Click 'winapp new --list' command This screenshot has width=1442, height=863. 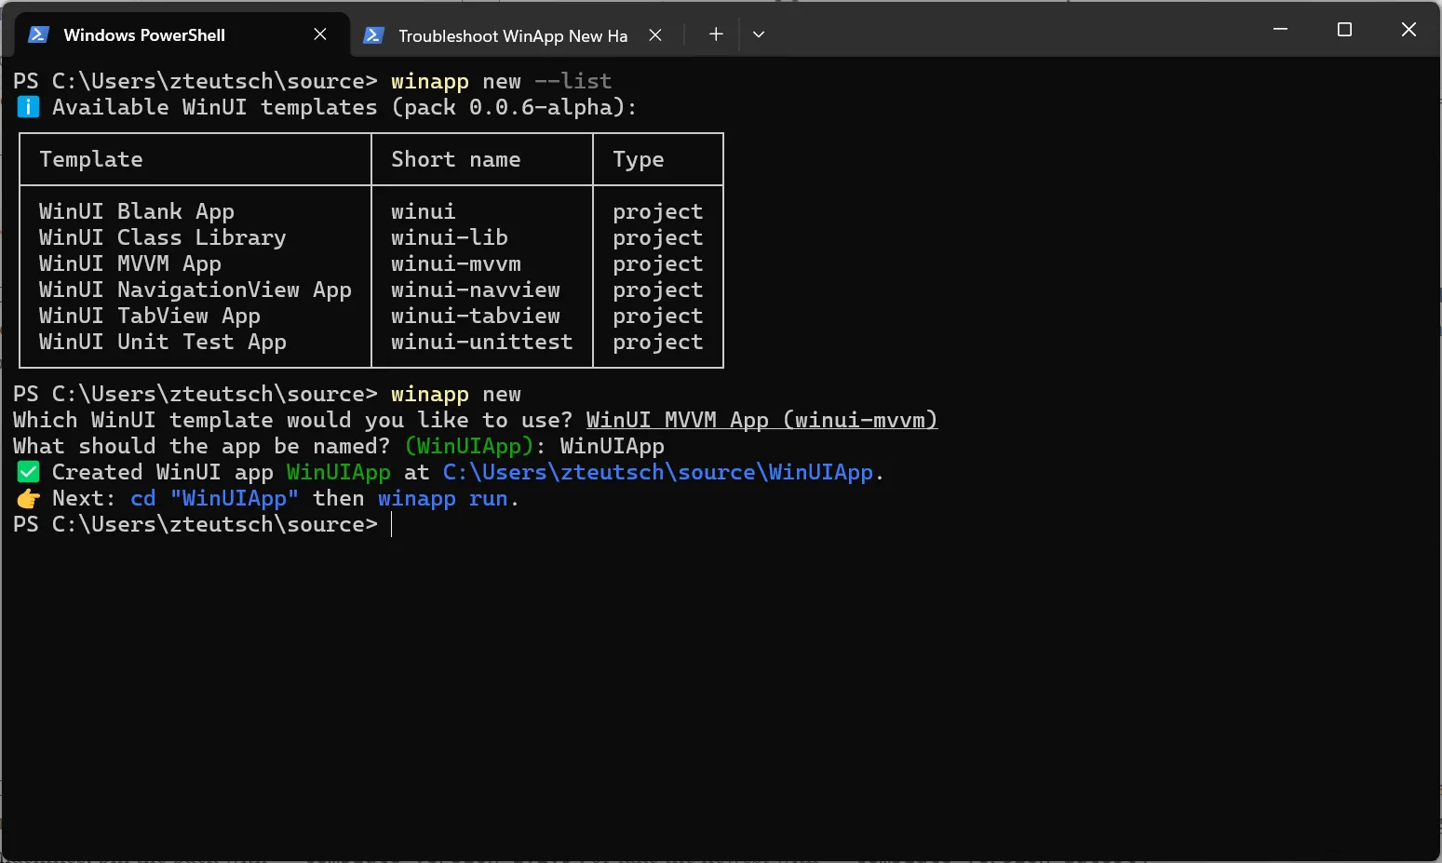[x=501, y=81]
